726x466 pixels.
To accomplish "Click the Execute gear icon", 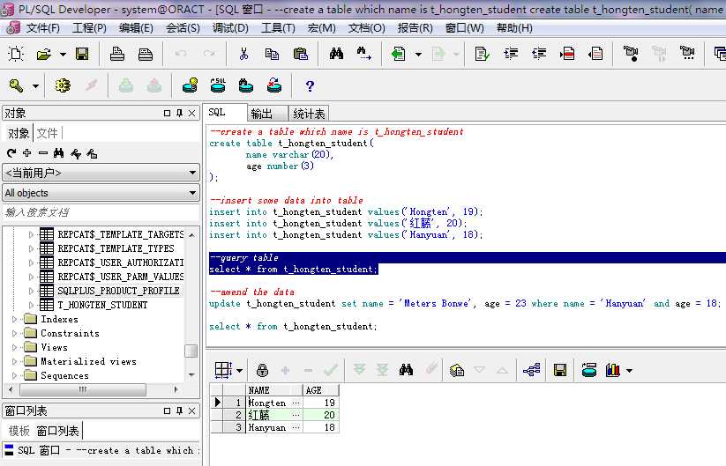I will tap(62, 85).
